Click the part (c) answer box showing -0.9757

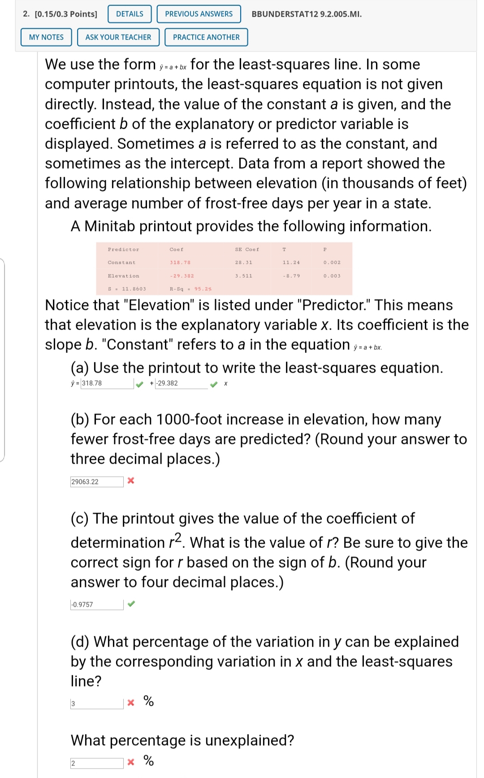coord(96,604)
